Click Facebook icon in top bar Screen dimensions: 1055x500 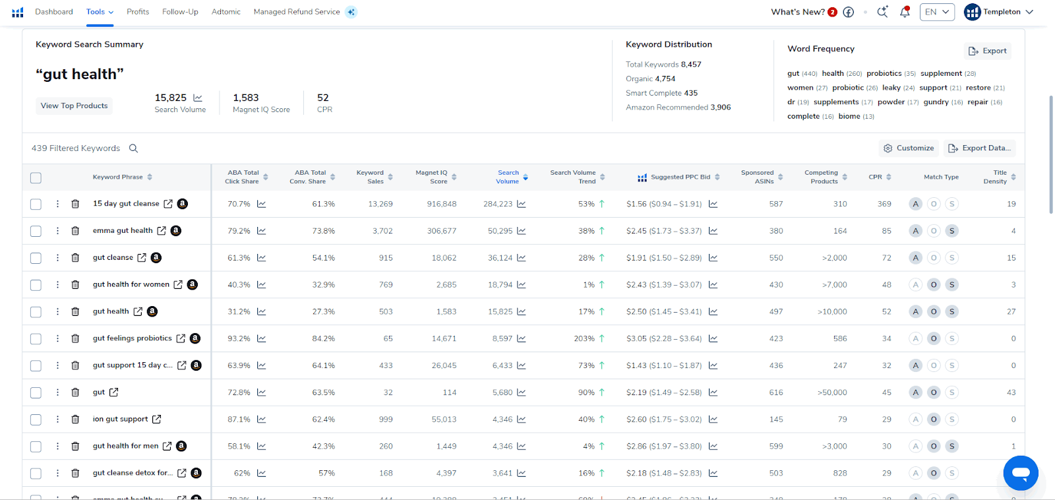click(x=849, y=12)
